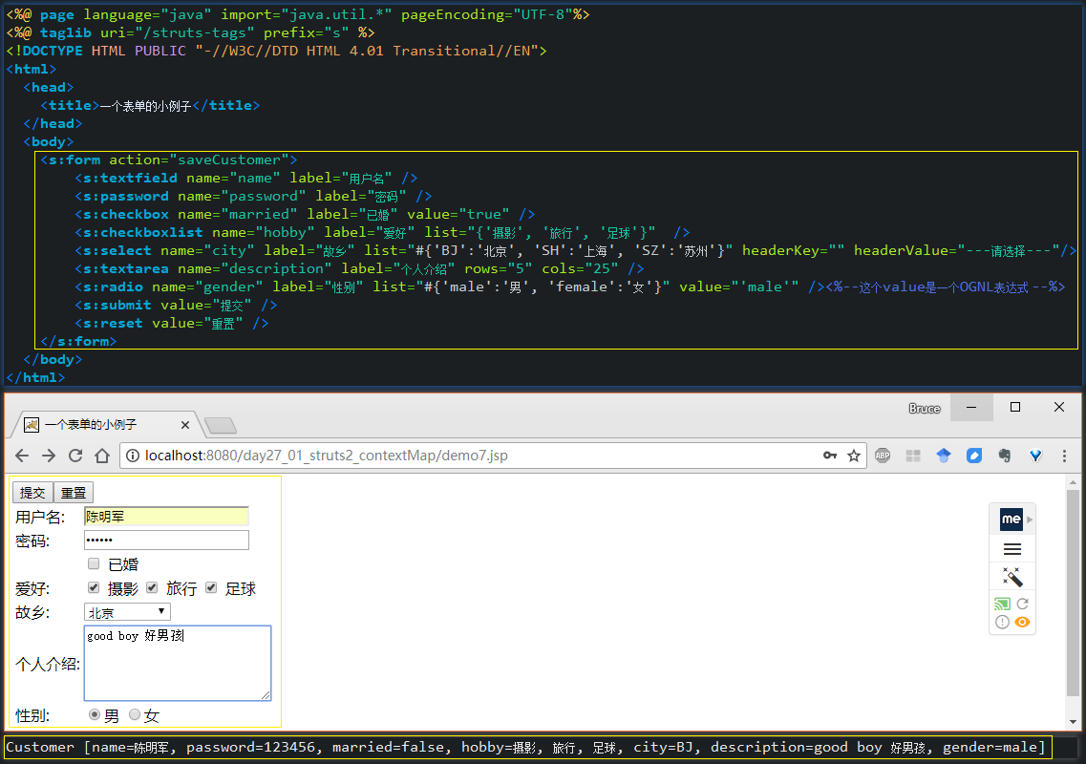Open the gray grid extension icon

pos(913,456)
